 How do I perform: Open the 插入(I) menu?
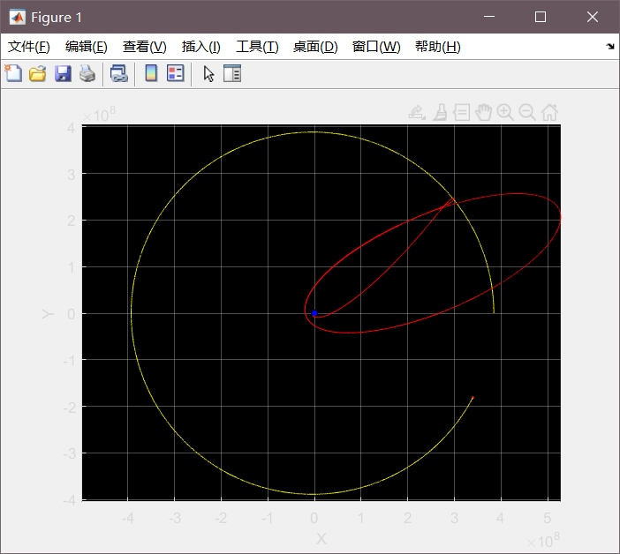pyautogui.click(x=200, y=47)
